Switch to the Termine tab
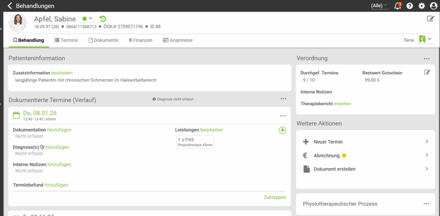The width and height of the screenshot is (440, 216). pos(66,40)
